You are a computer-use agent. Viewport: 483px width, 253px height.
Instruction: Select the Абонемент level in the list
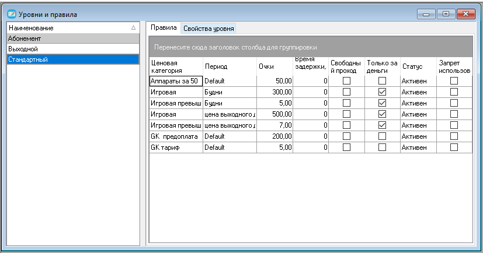[x=73, y=38]
